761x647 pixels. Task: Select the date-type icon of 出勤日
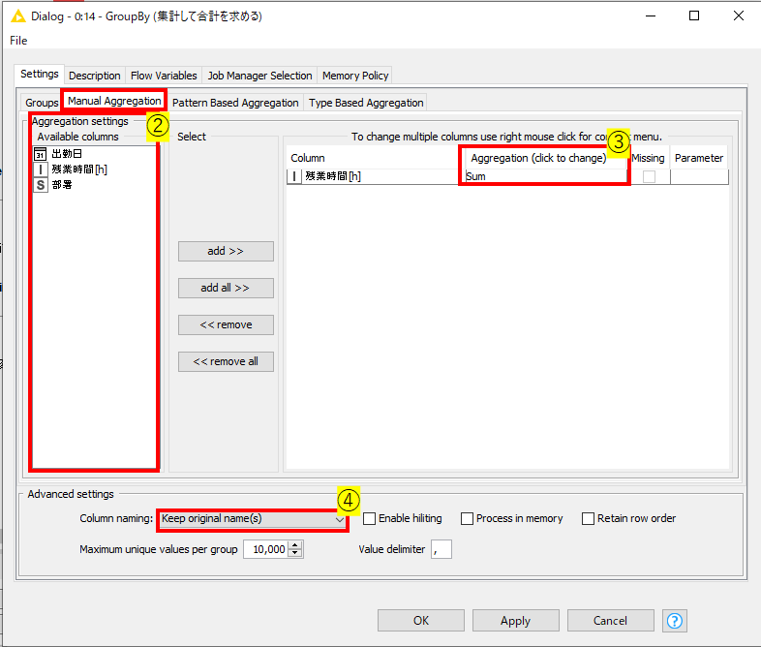(40, 154)
